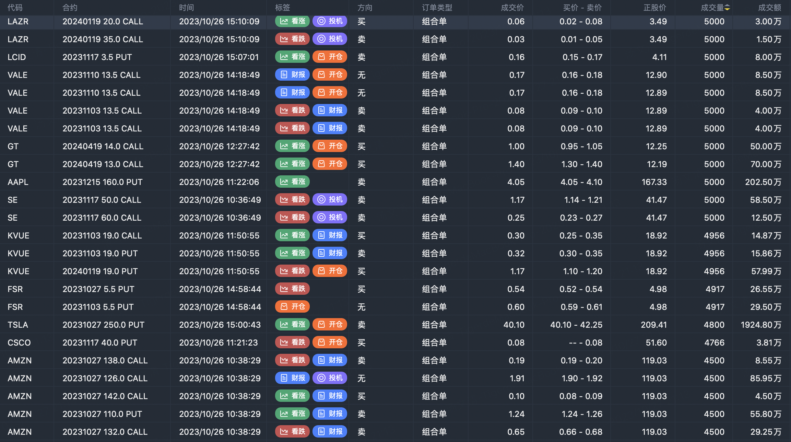The image size is (791, 442).
Task: Click 看跌 tag on FSR 20231027 5.5 PUT row
Action: [292, 289]
